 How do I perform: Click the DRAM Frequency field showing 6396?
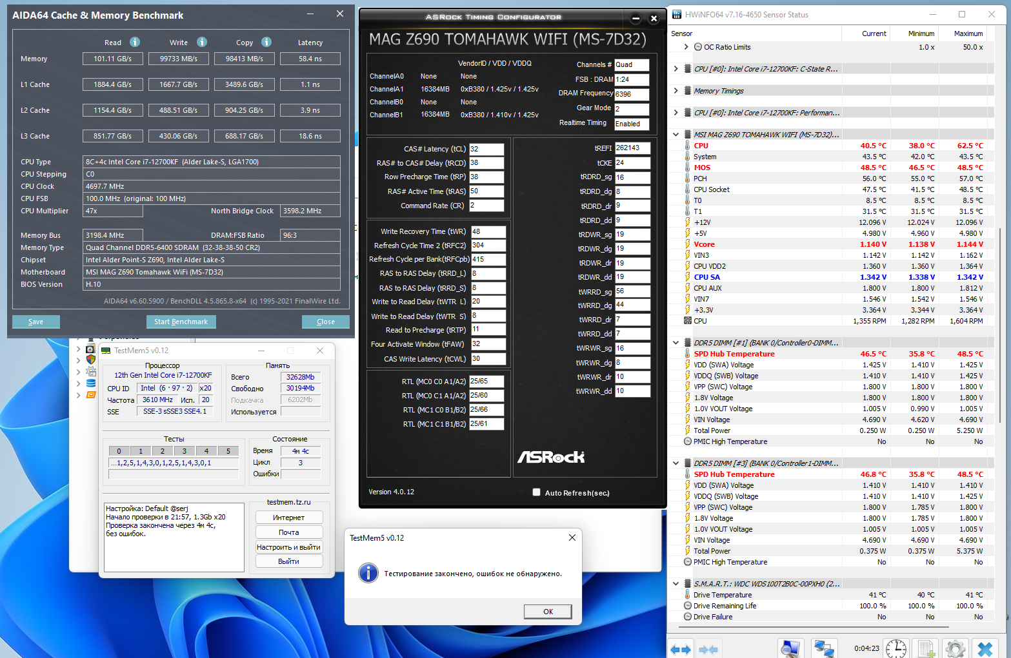pyautogui.click(x=632, y=94)
